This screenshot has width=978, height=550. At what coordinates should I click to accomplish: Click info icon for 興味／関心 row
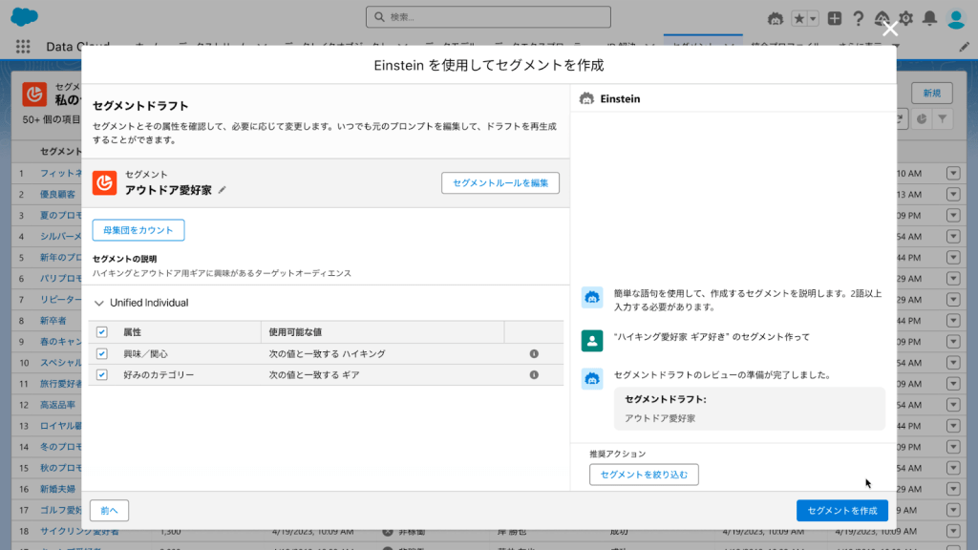(534, 353)
